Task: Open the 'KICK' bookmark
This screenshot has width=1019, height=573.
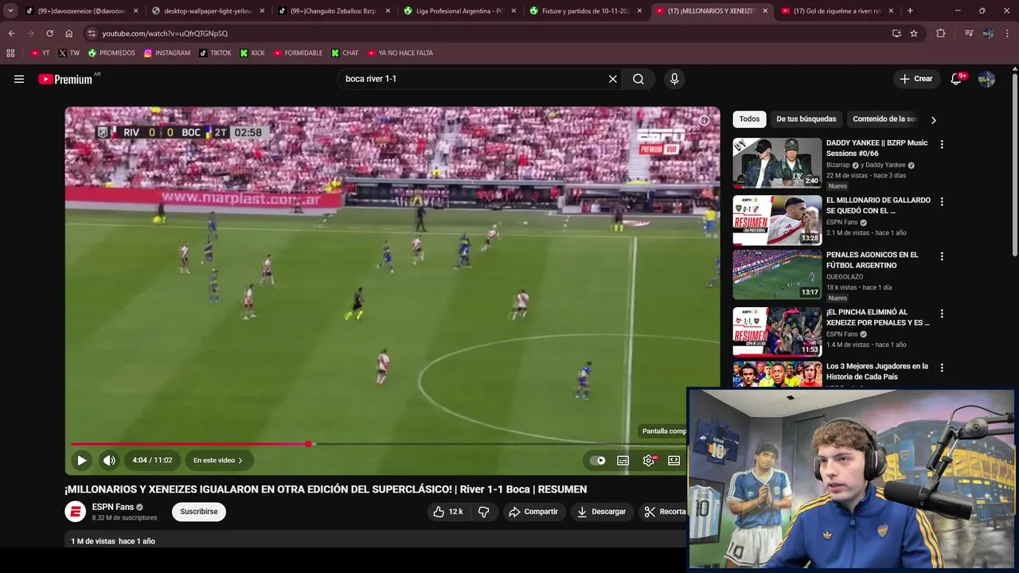Action: coord(252,53)
